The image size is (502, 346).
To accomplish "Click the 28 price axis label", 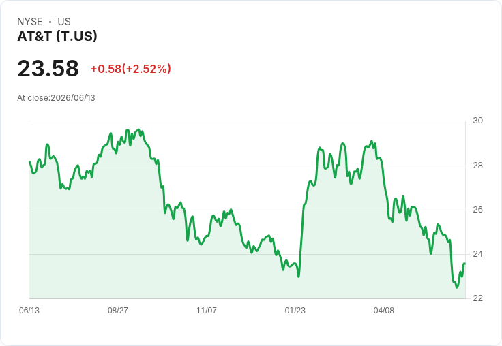I will point(478,166).
